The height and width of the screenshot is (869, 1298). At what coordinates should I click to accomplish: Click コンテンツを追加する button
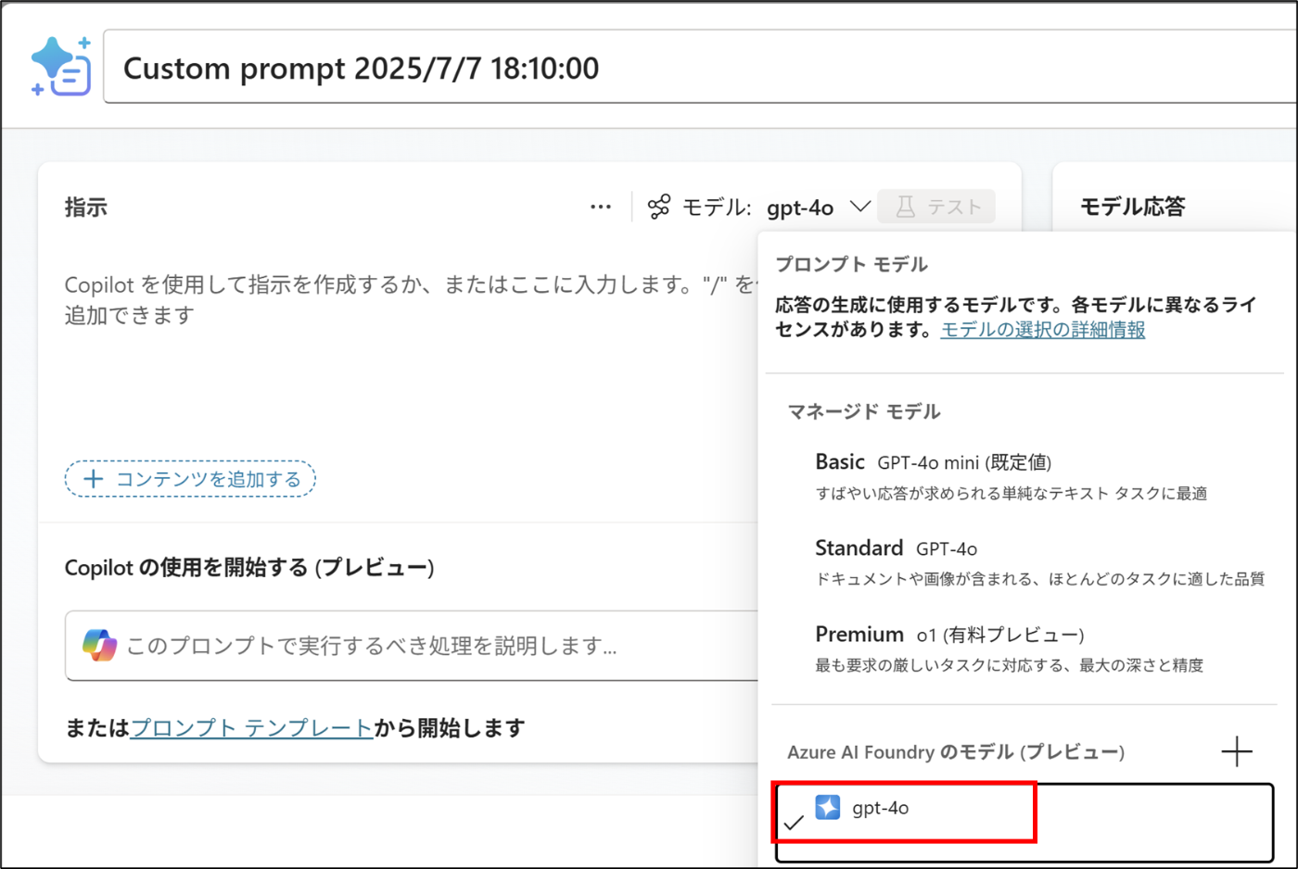click(x=190, y=479)
